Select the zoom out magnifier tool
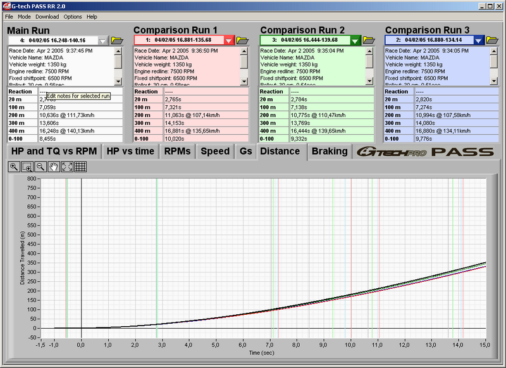Image resolution: width=506 pixels, height=368 pixels. (x=40, y=167)
